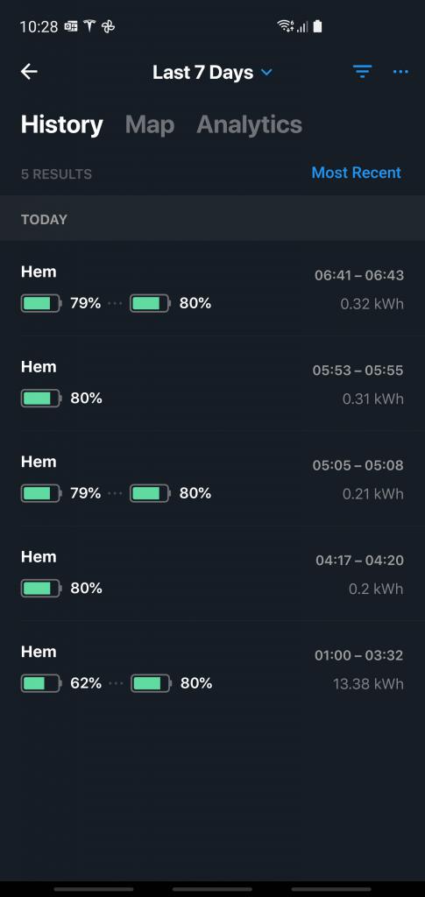This screenshot has width=425, height=897.
Task: Open the 06:41 – 06:43 charge session
Action: 212,288
